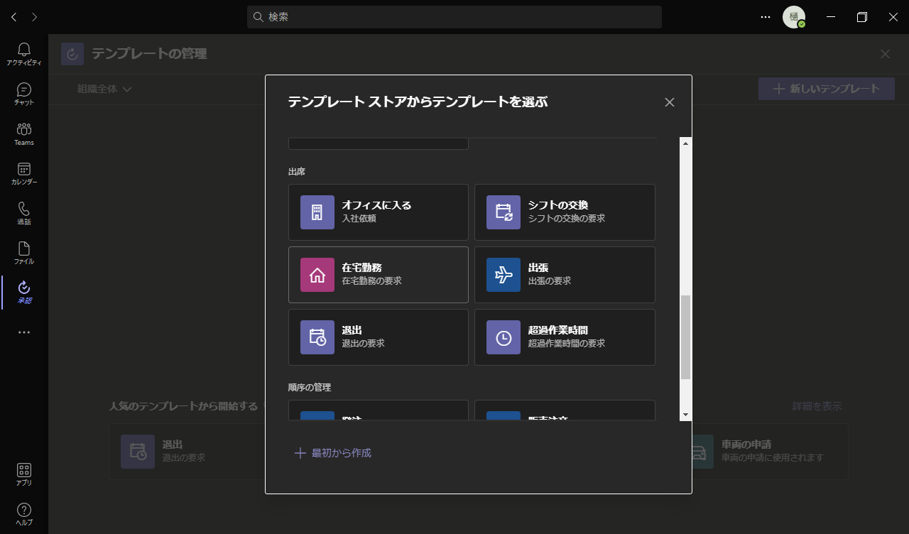909x534 pixels.
Task: Click the dialog scrollbar thumb
Action: tap(685, 337)
